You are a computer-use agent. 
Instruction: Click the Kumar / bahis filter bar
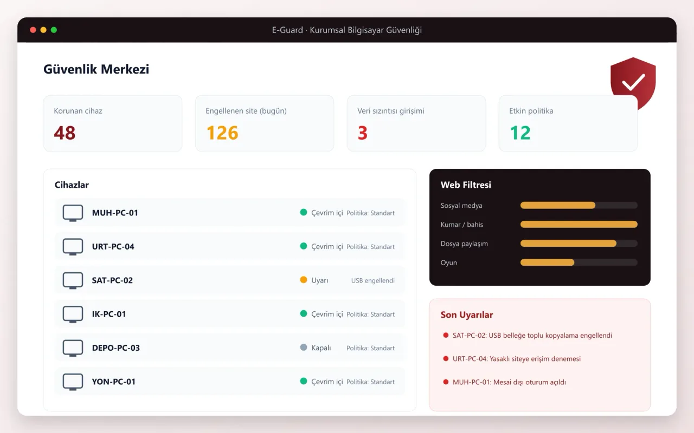click(x=579, y=225)
